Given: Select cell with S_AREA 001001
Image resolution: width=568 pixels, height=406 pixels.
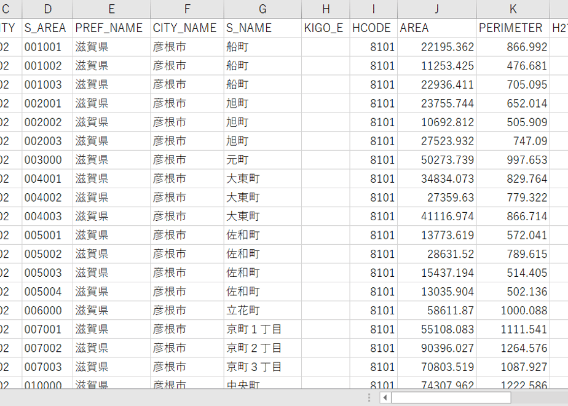Looking at the screenshot, I should 47,47.
